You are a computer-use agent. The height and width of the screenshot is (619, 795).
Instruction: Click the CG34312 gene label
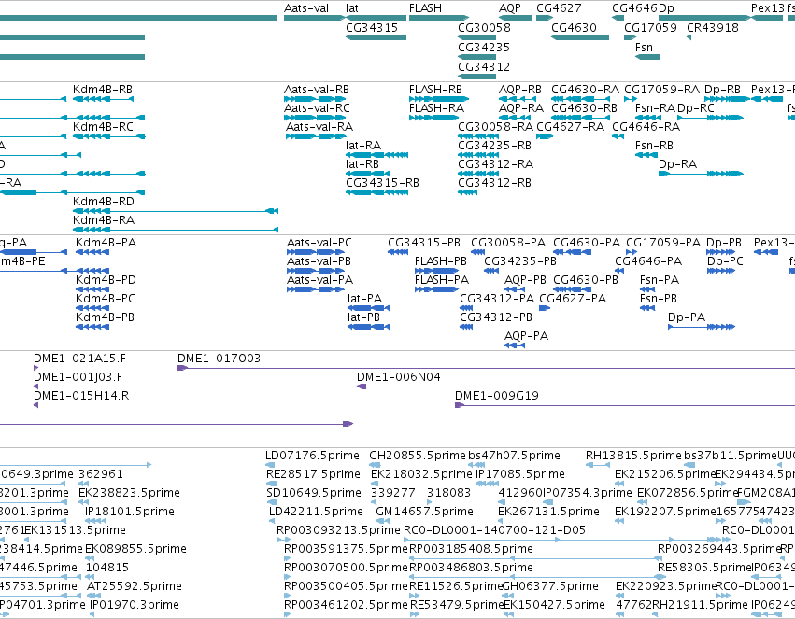click(x=484, y=67)
